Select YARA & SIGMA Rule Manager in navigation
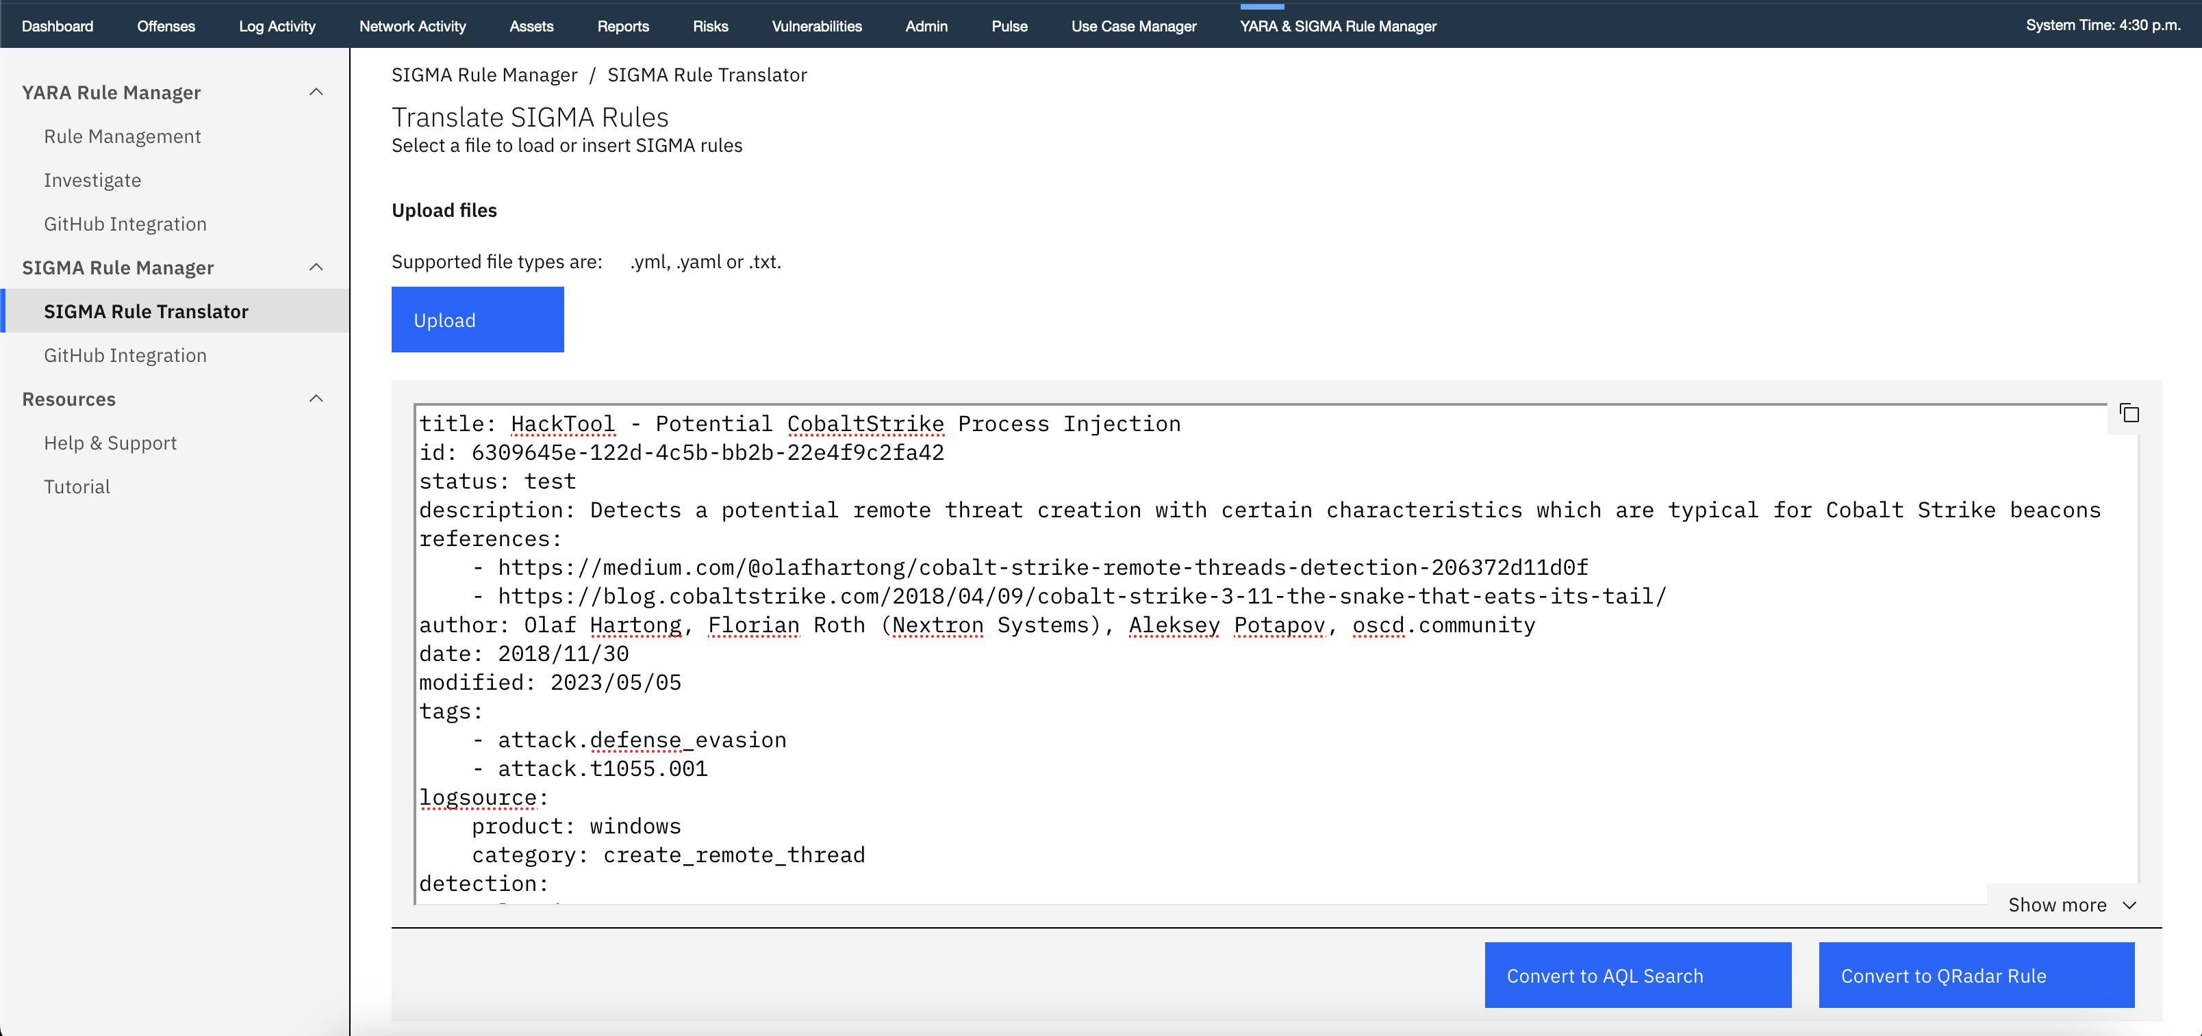The image size is (2202, 1036). point(1338,25)
